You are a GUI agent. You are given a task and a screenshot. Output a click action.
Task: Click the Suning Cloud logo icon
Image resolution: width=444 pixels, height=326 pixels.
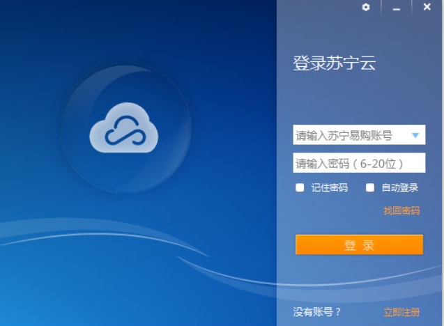[124, 127]
